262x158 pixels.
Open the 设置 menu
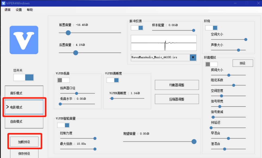pos(19,10)
